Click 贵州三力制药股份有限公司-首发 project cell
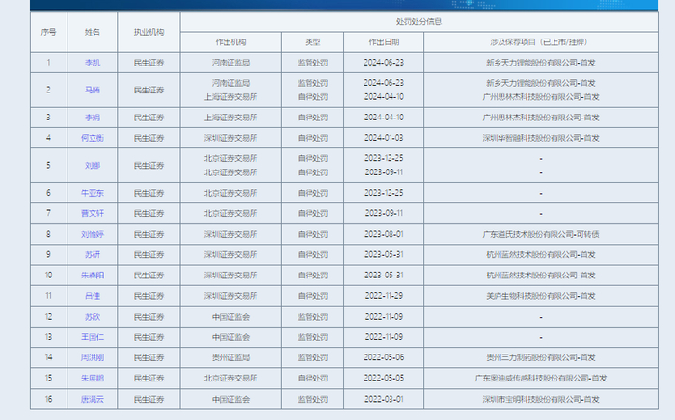This screenshot has width=675, height=420. [541, 357]
